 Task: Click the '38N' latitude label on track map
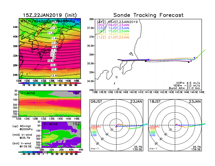(91, 19)
